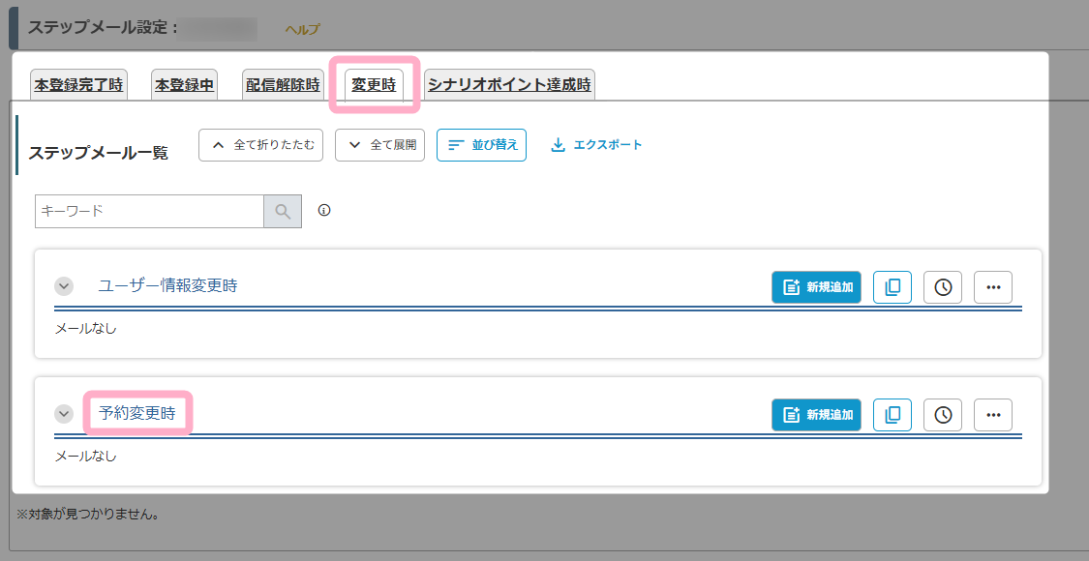Click the エクスポート link
This screenshot has width=1089, height=561.
pyautogui.click(x=596, y=145)
